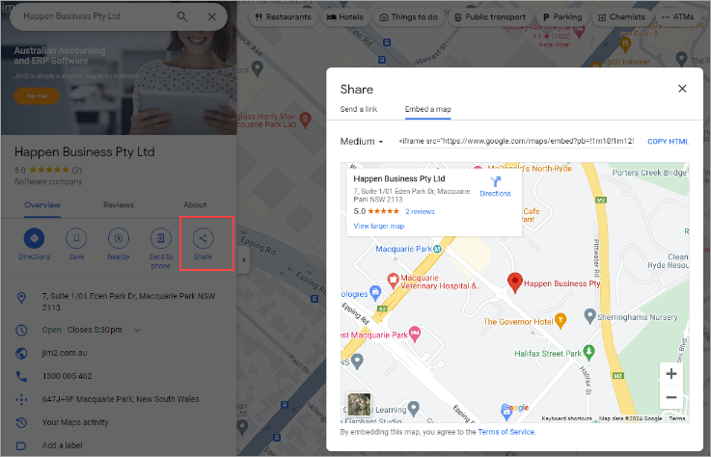Click the Happen Business red map pin
The image size is (711, 457).
click(514, 282)
